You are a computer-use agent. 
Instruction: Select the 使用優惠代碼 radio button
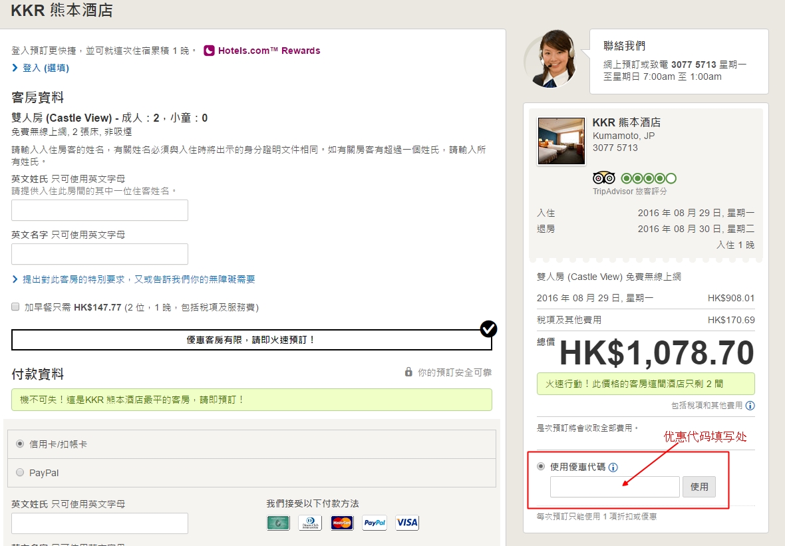point(541,466)
